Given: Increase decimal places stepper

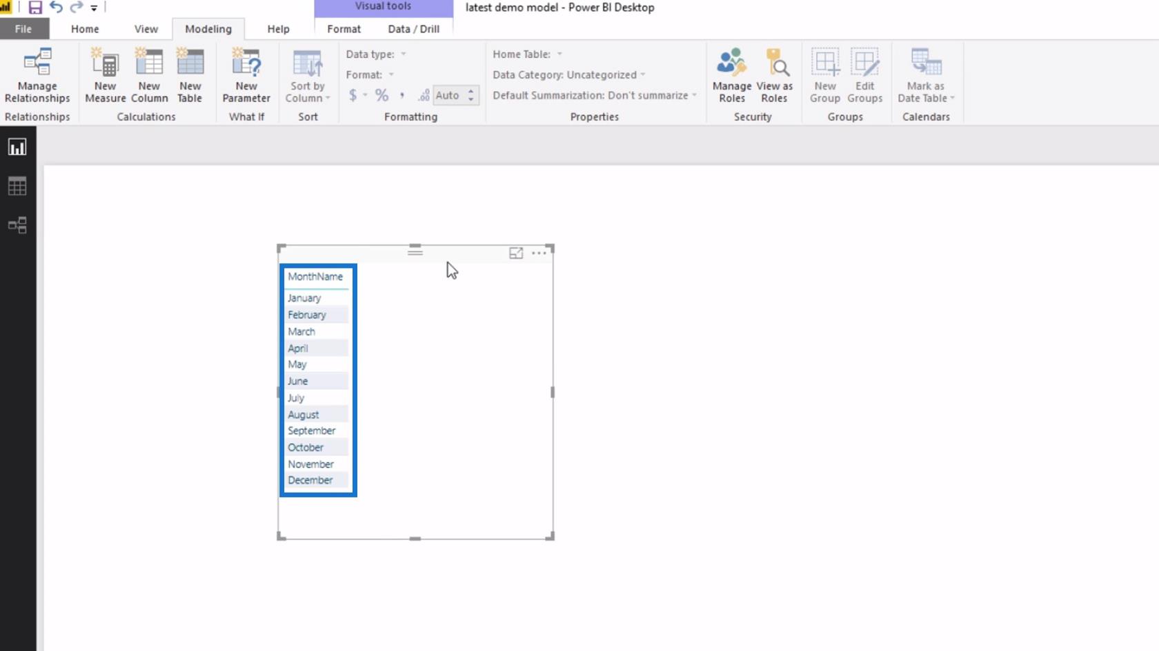Looking at the screenshot, I should click(x=471, y=90).
